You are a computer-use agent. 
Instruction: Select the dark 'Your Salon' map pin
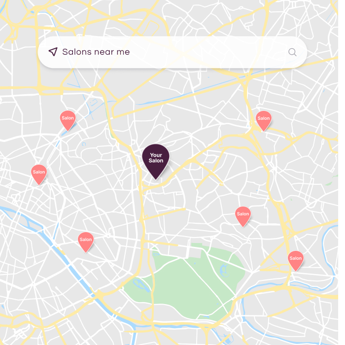coord(156,162)
